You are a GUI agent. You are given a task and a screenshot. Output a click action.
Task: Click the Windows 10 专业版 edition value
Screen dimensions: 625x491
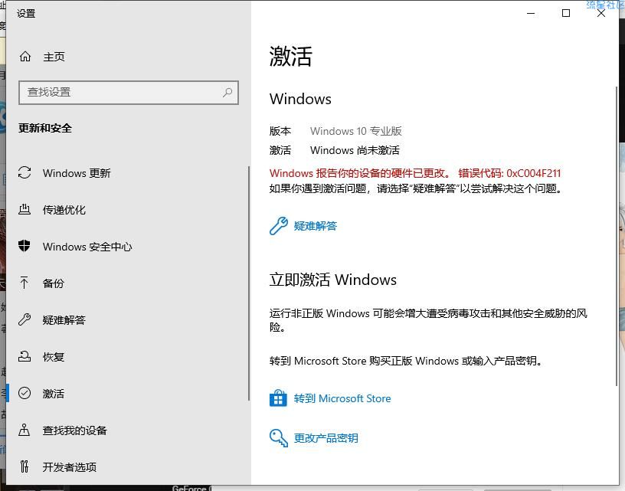(356, 131)
